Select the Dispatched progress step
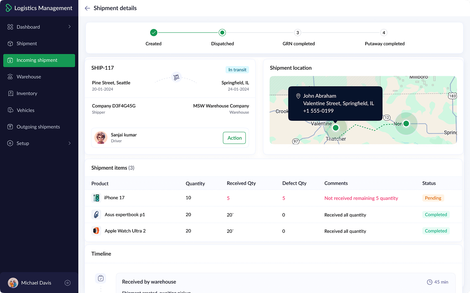Image resolution: width=470 pixels, height=293 pixels. tap(222, 33)
